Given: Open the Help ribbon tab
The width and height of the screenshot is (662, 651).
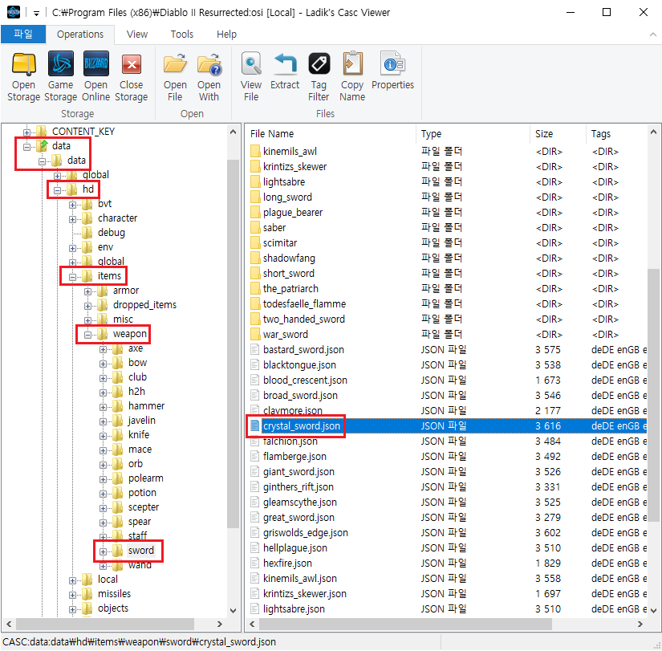Looking at the screenshot, I should point(226,35).
